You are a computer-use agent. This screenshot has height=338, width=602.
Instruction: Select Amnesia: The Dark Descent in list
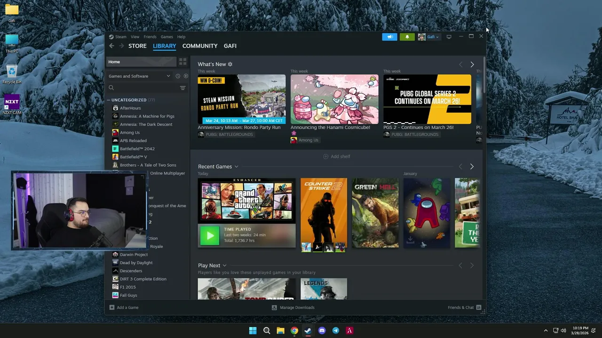(x=146, y=124)
